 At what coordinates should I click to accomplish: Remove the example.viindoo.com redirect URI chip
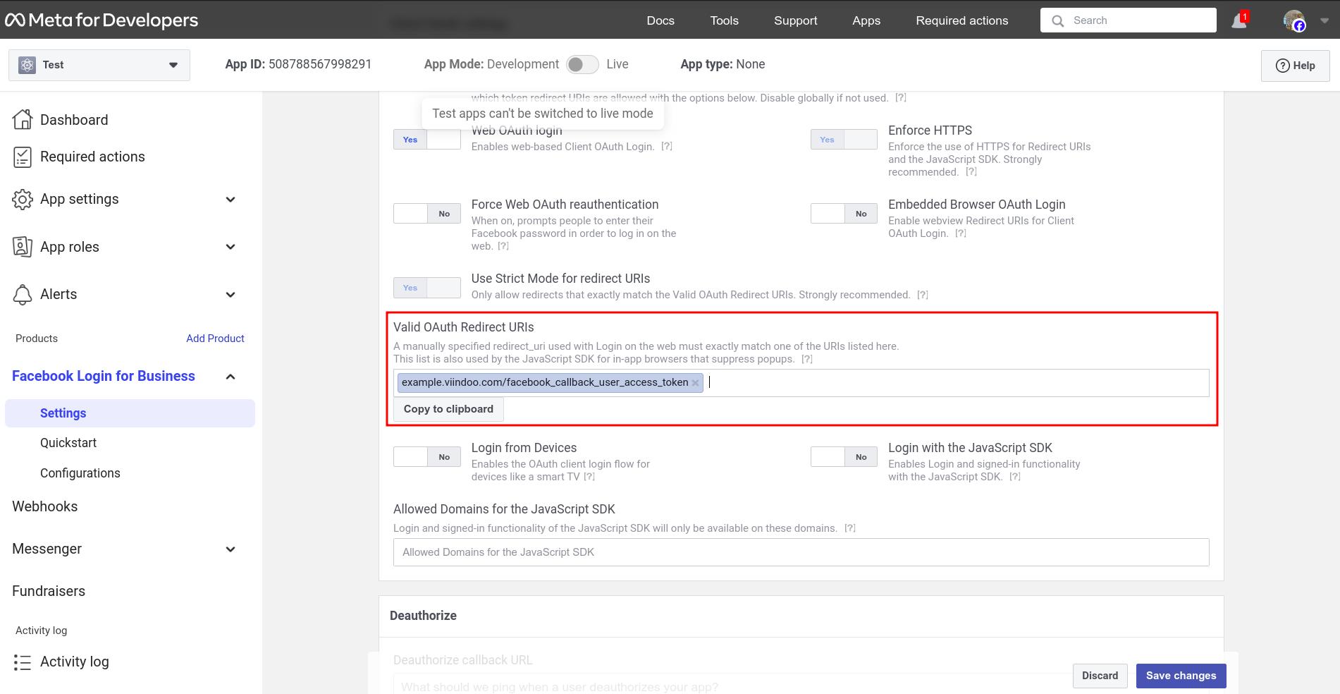(x=696, y=382)
